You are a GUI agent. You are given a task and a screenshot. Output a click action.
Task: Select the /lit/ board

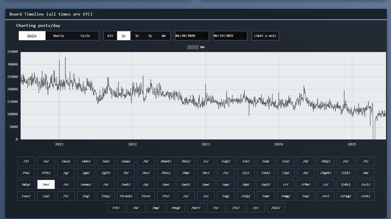click(346, 173)
